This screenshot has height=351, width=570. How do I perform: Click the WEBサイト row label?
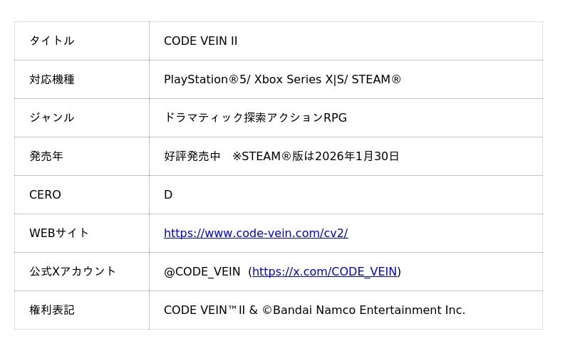click(x=59, y=234)
